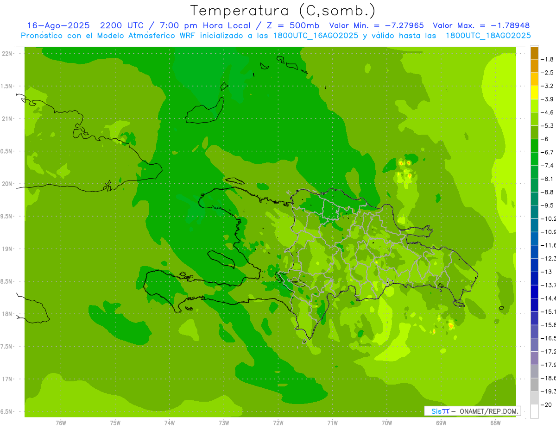
Task: Click the '68W' longitude axis label
Action: 495,423
